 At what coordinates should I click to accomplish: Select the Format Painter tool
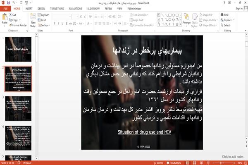click(x=18, y=25)
